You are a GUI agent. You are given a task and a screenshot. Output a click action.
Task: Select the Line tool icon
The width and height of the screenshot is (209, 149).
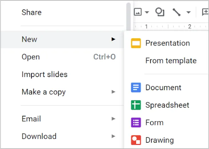coord(177,12)
